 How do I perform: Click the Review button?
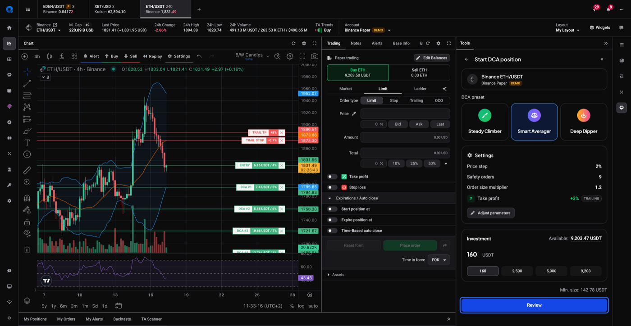(x=534, y=305)
